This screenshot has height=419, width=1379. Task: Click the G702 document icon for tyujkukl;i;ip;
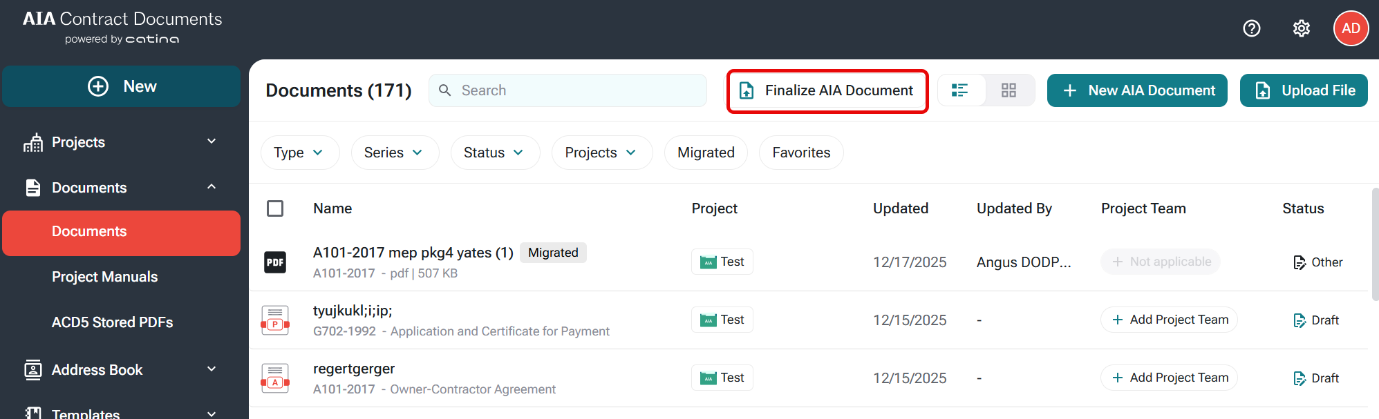[x=275, y=320]
